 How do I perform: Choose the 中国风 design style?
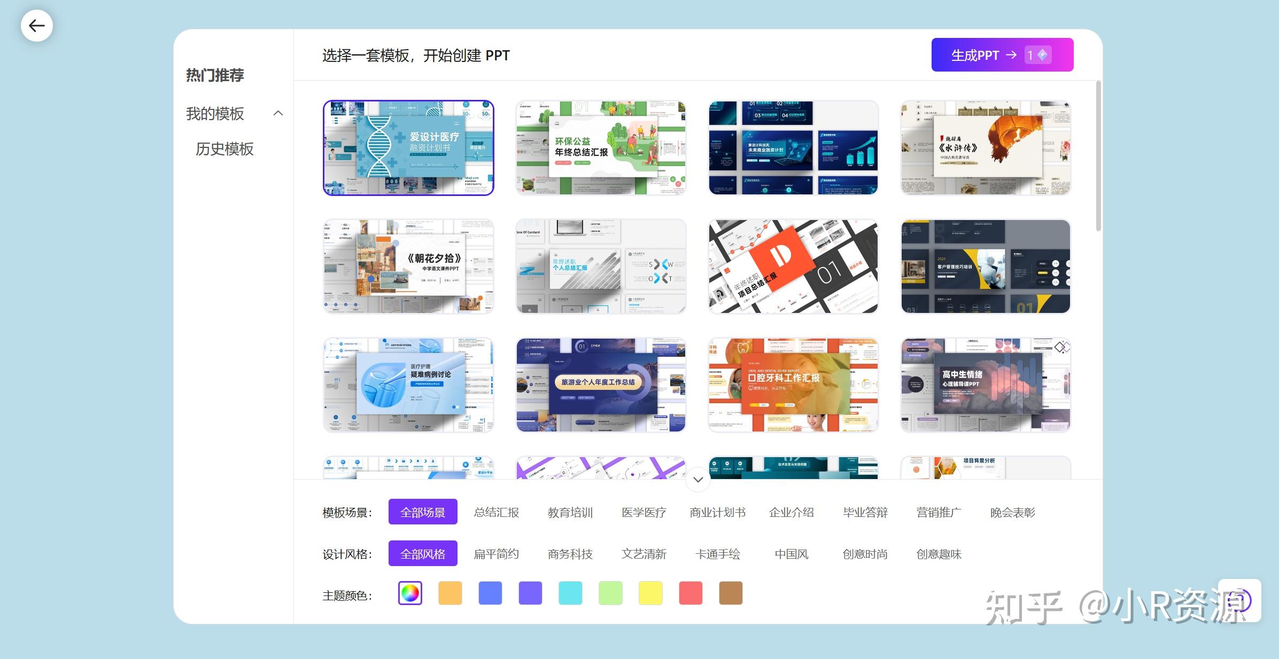791,554
